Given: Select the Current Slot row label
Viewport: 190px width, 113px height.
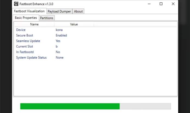Looking at the screenshot, I should click(25, 46).
